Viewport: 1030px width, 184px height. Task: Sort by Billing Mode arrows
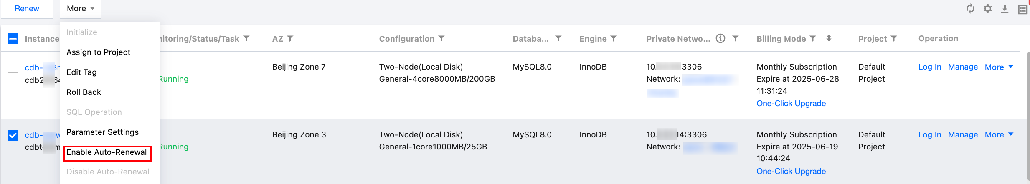pyautogui.click(x=829, y=38)
